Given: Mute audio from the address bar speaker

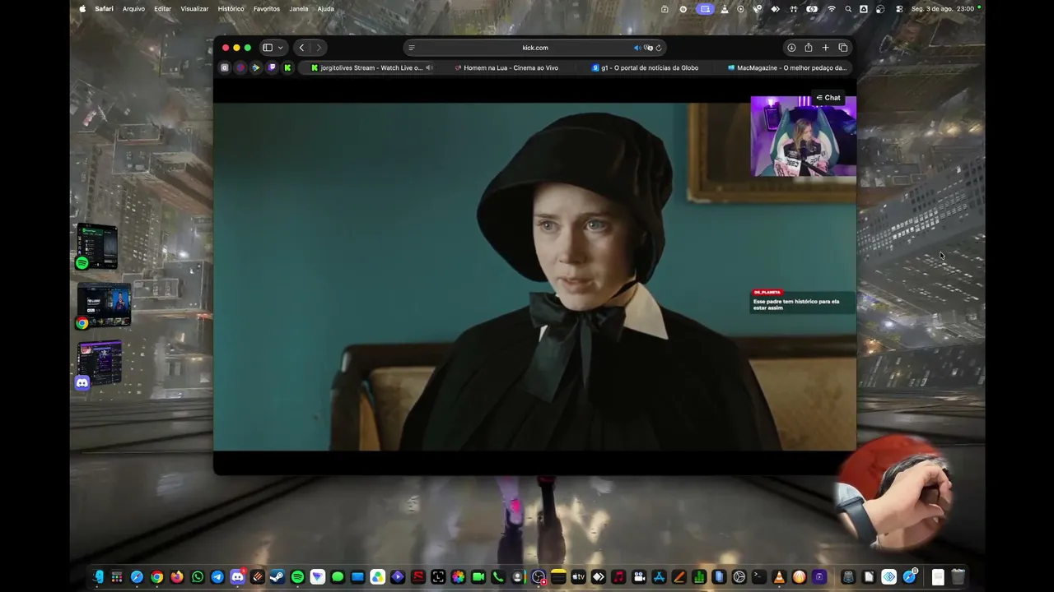Looking at the screenshot, I should click(x=637, y=48).
